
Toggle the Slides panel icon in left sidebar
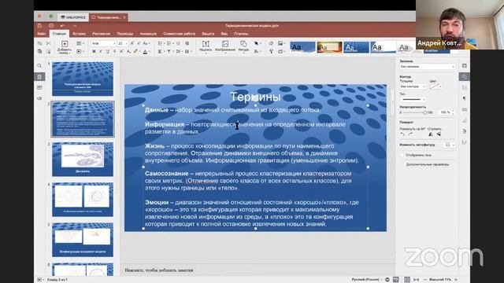tap(39, 77)
